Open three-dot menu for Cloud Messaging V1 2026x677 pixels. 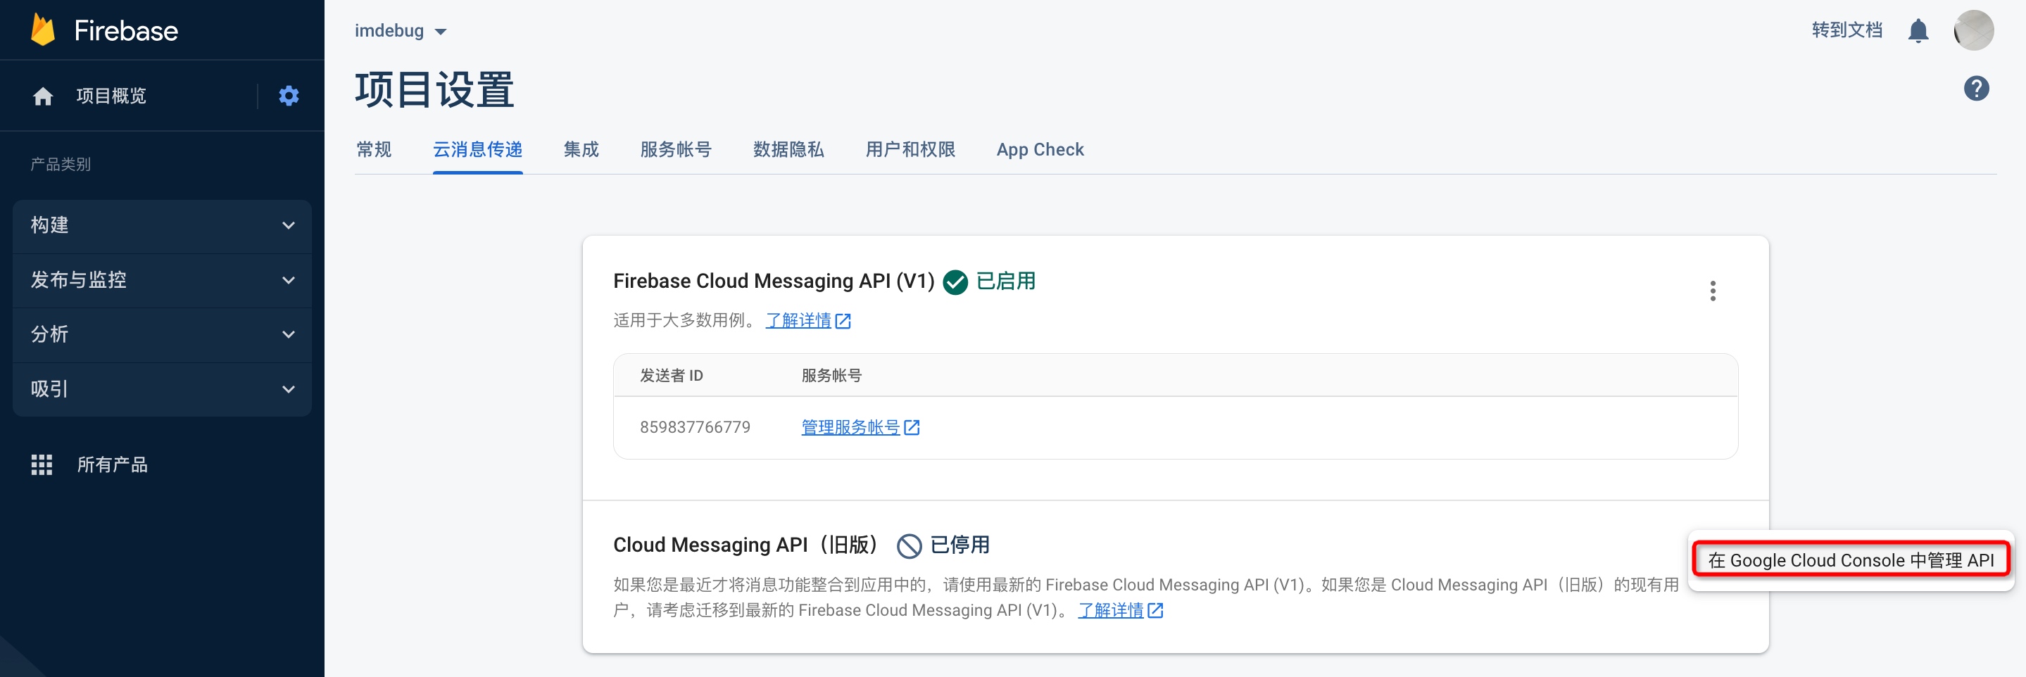1712,291
